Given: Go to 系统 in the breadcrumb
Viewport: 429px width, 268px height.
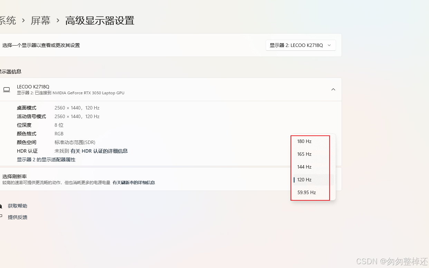Looking at the screenshot, I should point(8,21).
